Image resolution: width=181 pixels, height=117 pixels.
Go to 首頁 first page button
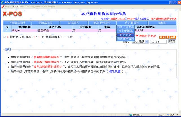click(162, 37)
